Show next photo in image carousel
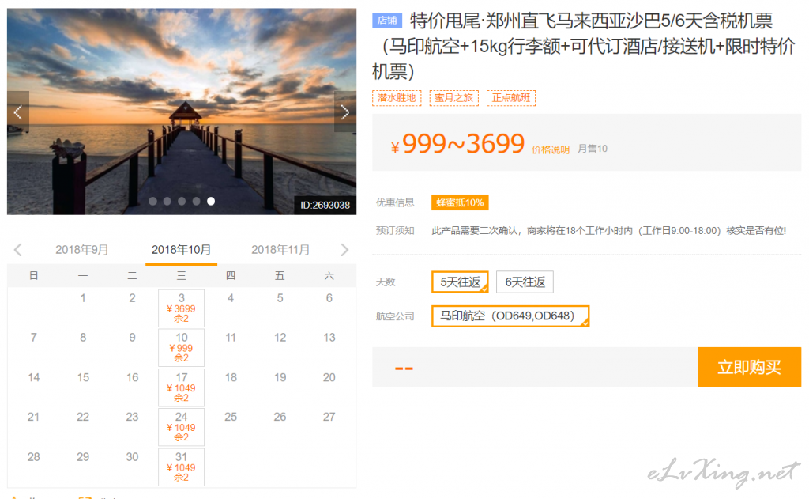The image size is (809, 499). pos(345,112)
